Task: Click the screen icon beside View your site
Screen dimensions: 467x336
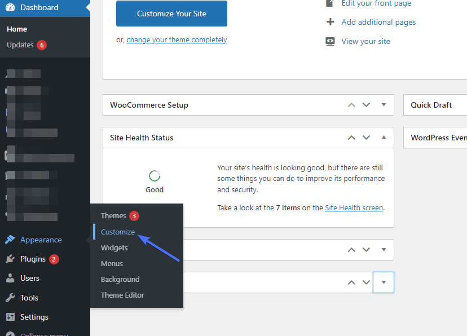Action: coord(330,41)
